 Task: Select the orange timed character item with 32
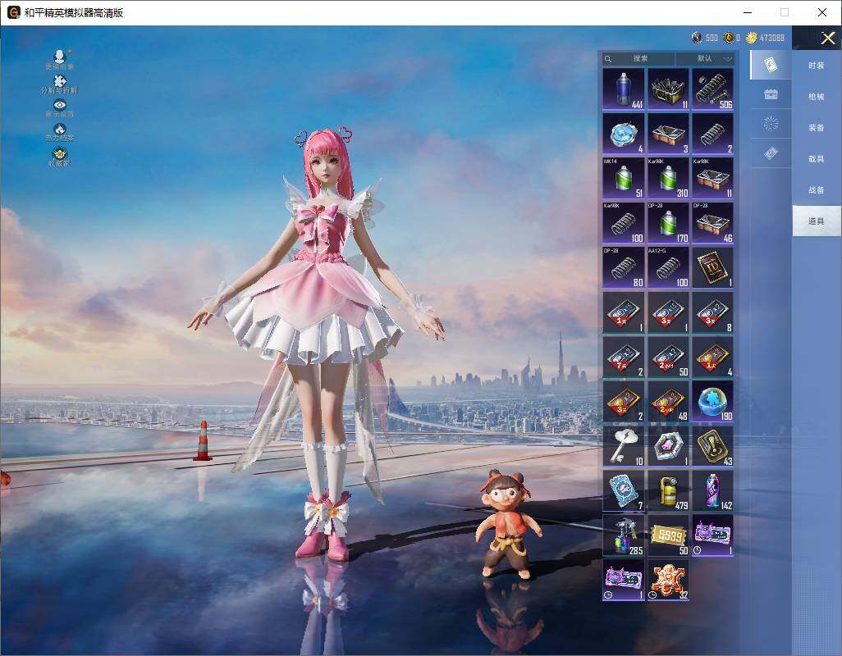[x=668, y=580]
